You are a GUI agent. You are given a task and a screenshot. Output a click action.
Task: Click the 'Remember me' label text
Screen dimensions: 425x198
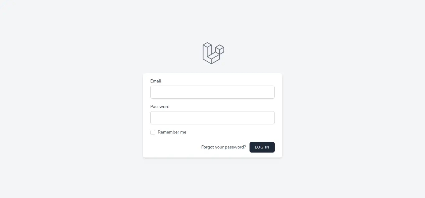pyautogui.click(x=172, y=132)
